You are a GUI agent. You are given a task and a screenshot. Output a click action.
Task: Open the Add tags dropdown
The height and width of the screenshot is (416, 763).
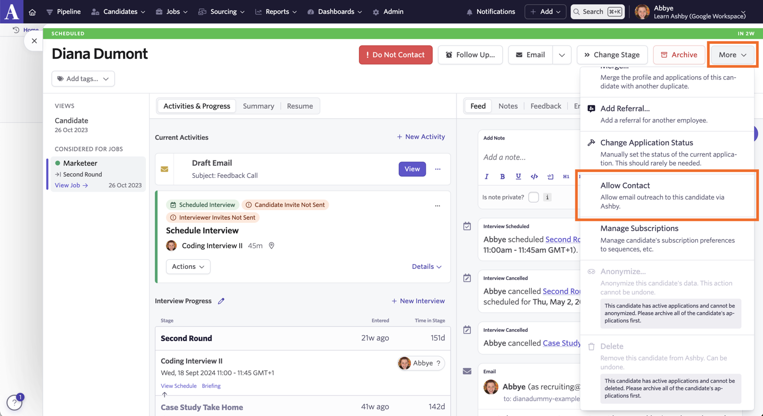click(83, 79)
